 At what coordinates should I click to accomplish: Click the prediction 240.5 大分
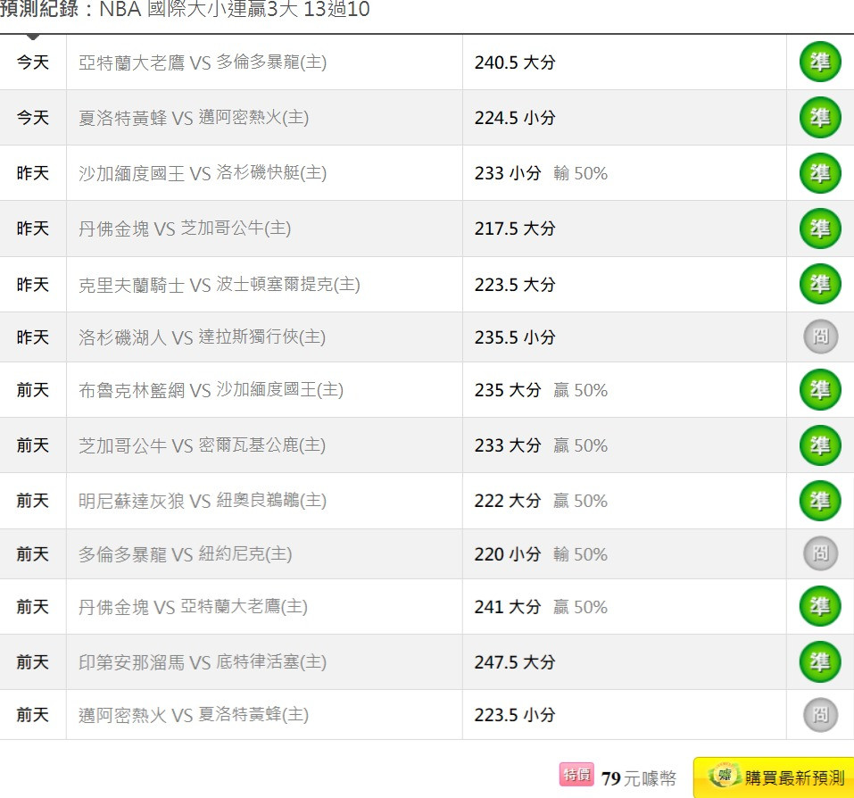[x=515, y=62]
